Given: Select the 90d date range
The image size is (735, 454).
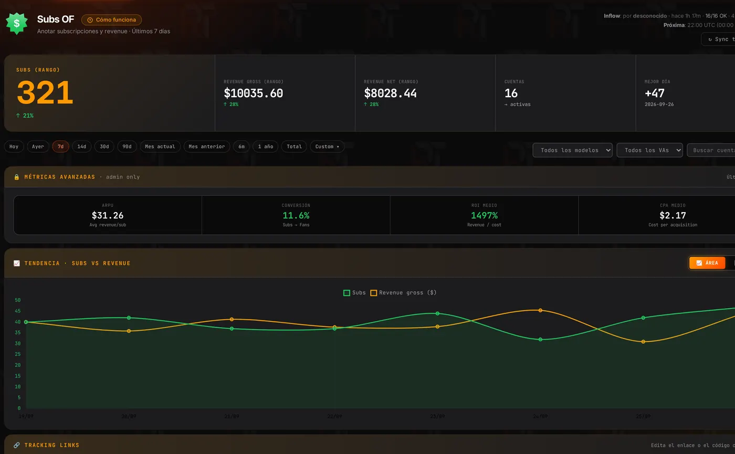Looking at the screenshot, I should [127, 146].
